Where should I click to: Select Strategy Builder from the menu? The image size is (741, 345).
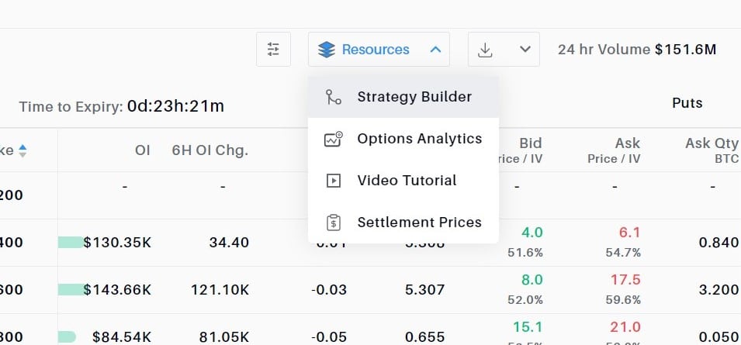point(414,98)
